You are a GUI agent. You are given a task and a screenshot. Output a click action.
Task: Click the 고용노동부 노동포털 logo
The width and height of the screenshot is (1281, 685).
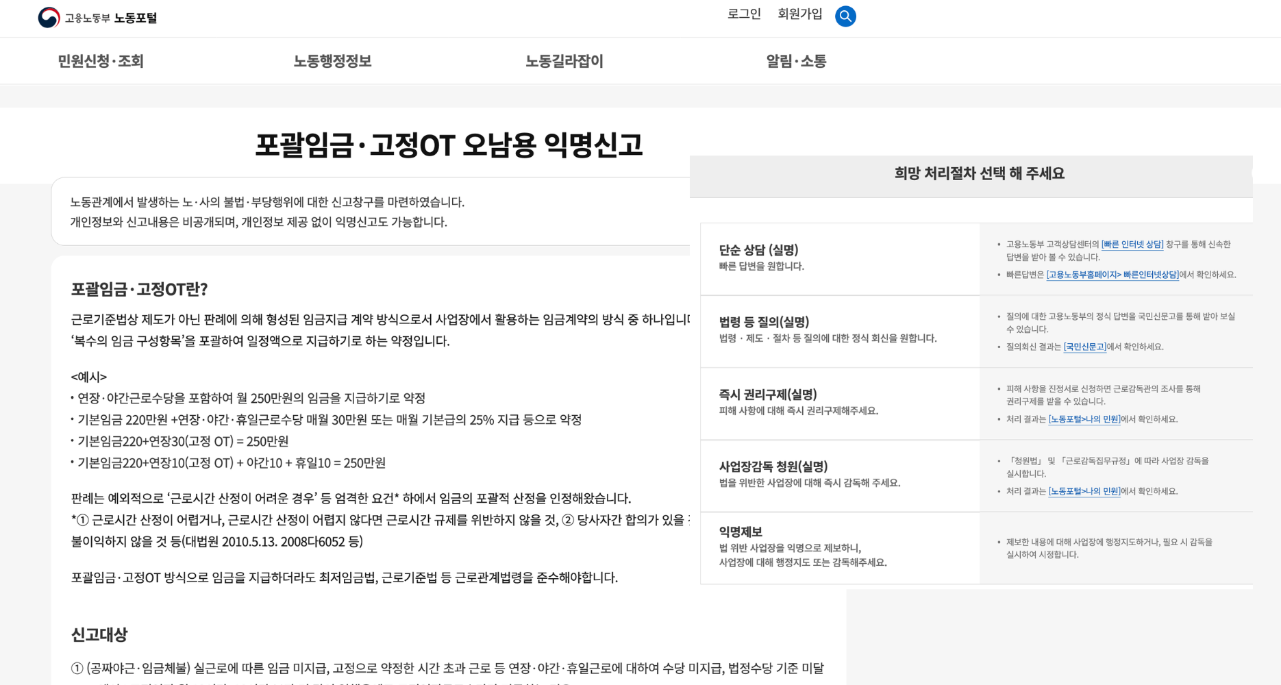coord(97,18)
